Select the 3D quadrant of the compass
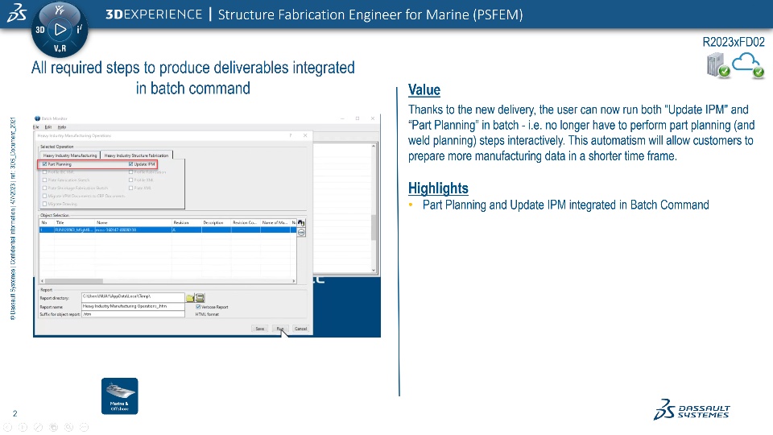The image size is (773, 435). pos(40,30)
